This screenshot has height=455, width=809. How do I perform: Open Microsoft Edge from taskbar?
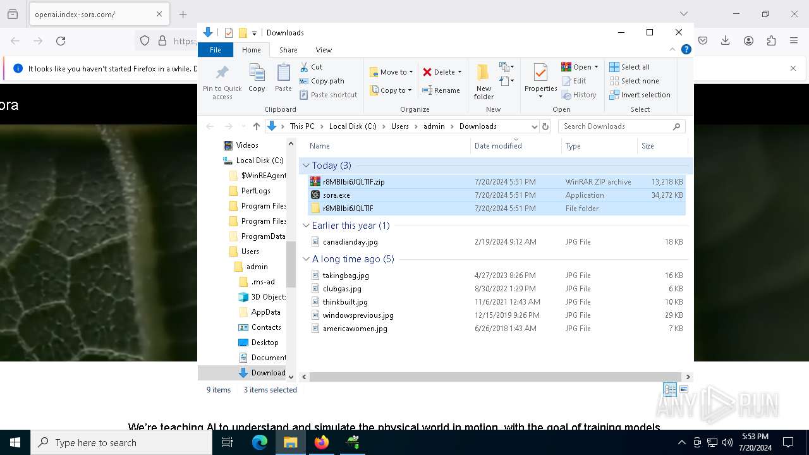tap(260, 442)
